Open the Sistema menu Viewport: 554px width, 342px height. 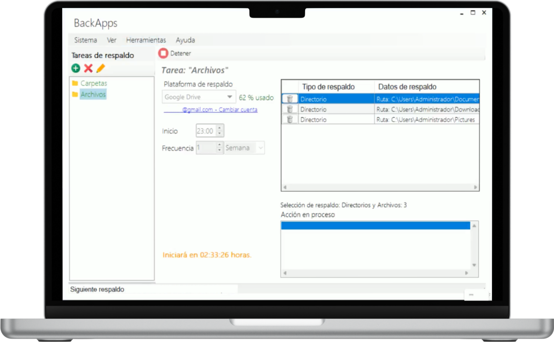coord(85,40)
